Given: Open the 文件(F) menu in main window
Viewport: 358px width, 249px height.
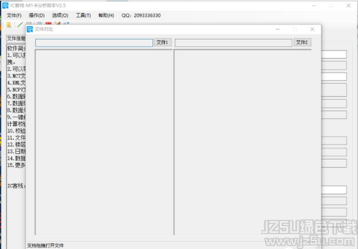Looking at the screenshot, I should point(14,16).
